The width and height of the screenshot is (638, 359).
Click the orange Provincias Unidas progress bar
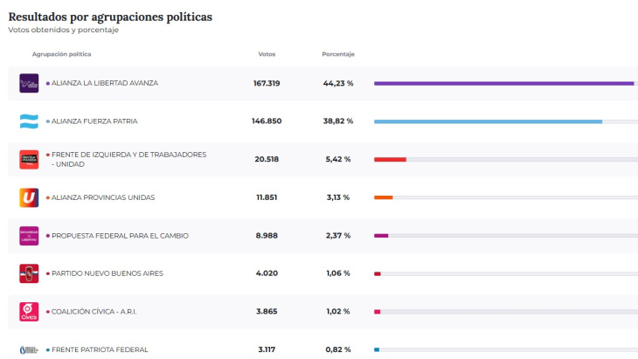click(x=383, y=197)
